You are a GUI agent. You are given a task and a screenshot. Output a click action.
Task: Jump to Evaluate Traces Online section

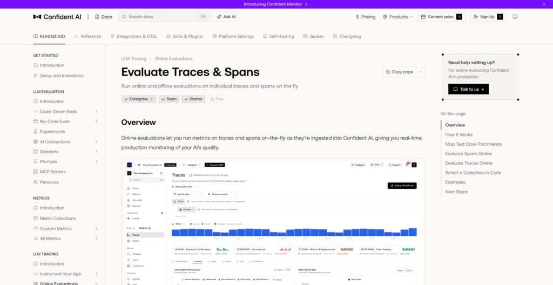[x=469, y=164]
